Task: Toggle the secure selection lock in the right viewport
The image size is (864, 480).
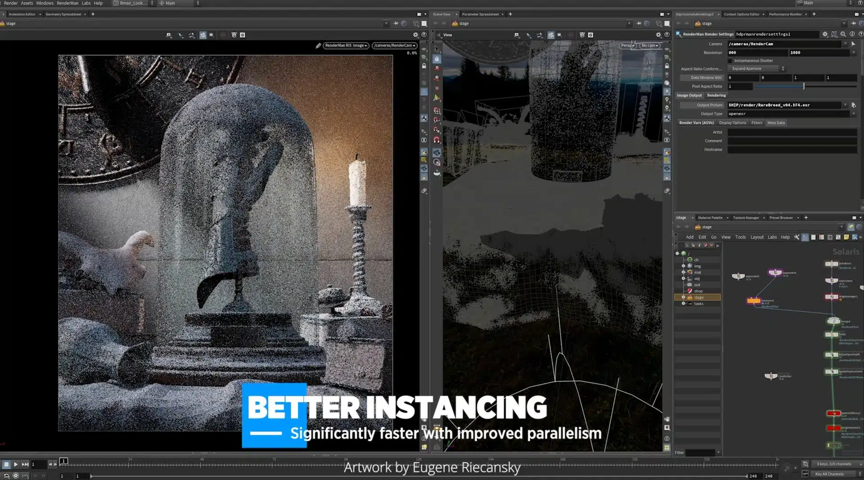Action: coord(436,59)
